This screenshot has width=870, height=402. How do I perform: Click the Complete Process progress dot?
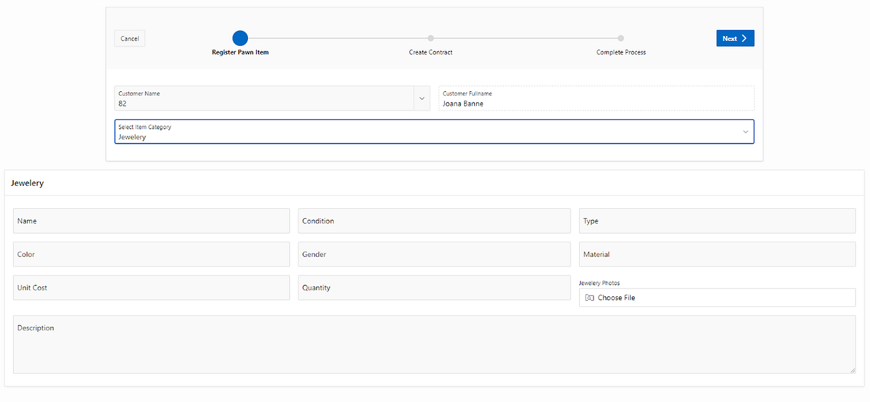point(620,38)
